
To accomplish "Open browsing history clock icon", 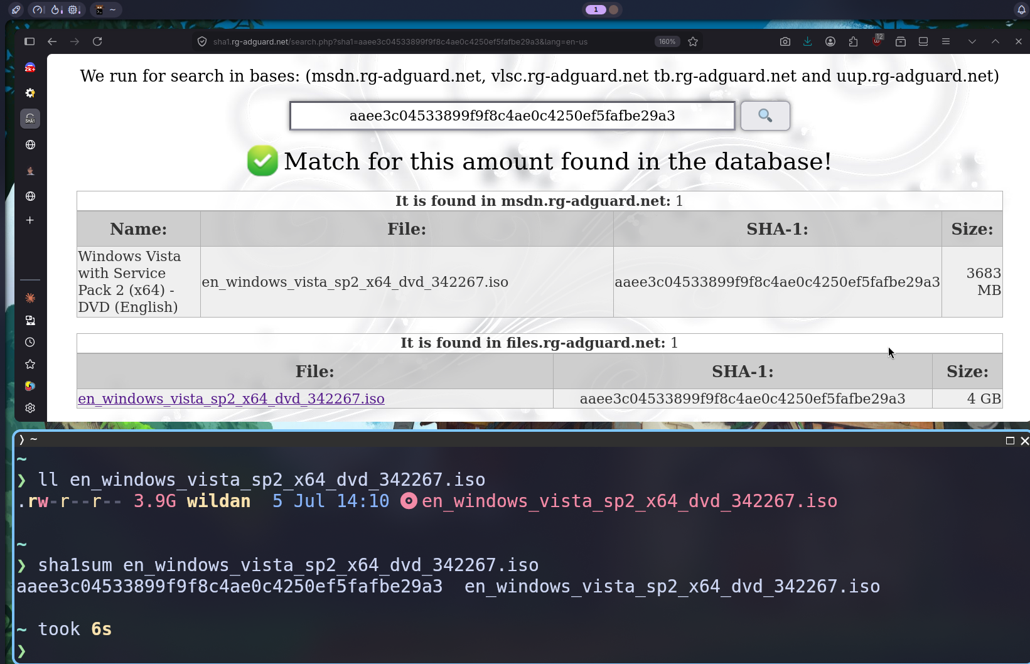I will pos(30,342).
